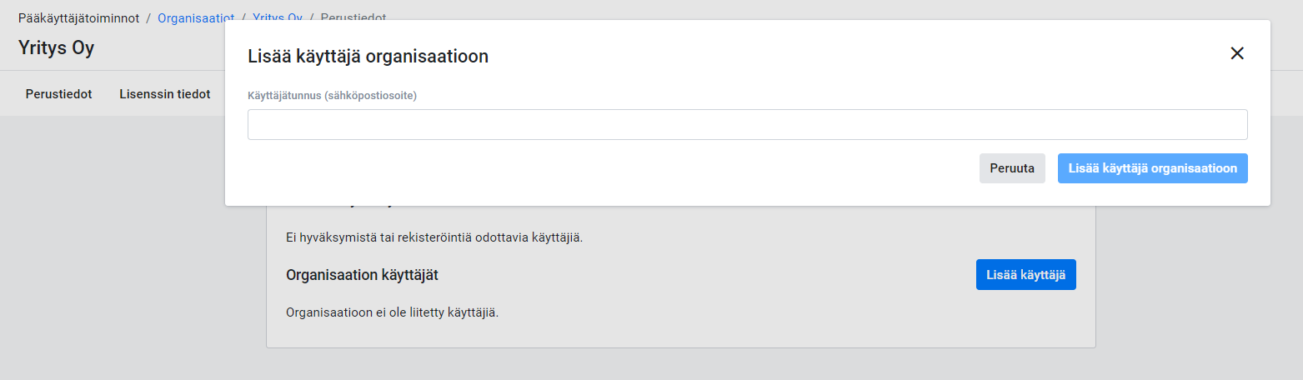
Task: Close the add user dialog with X
Action: click(1237, 53)
